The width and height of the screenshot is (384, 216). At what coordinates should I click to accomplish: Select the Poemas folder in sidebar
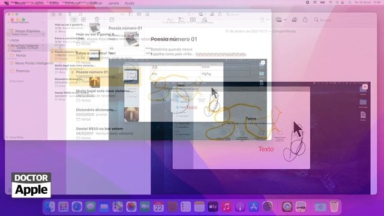point(20,71)
